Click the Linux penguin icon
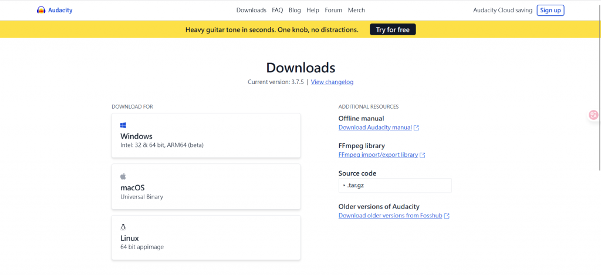 click(x=123, y=227)
